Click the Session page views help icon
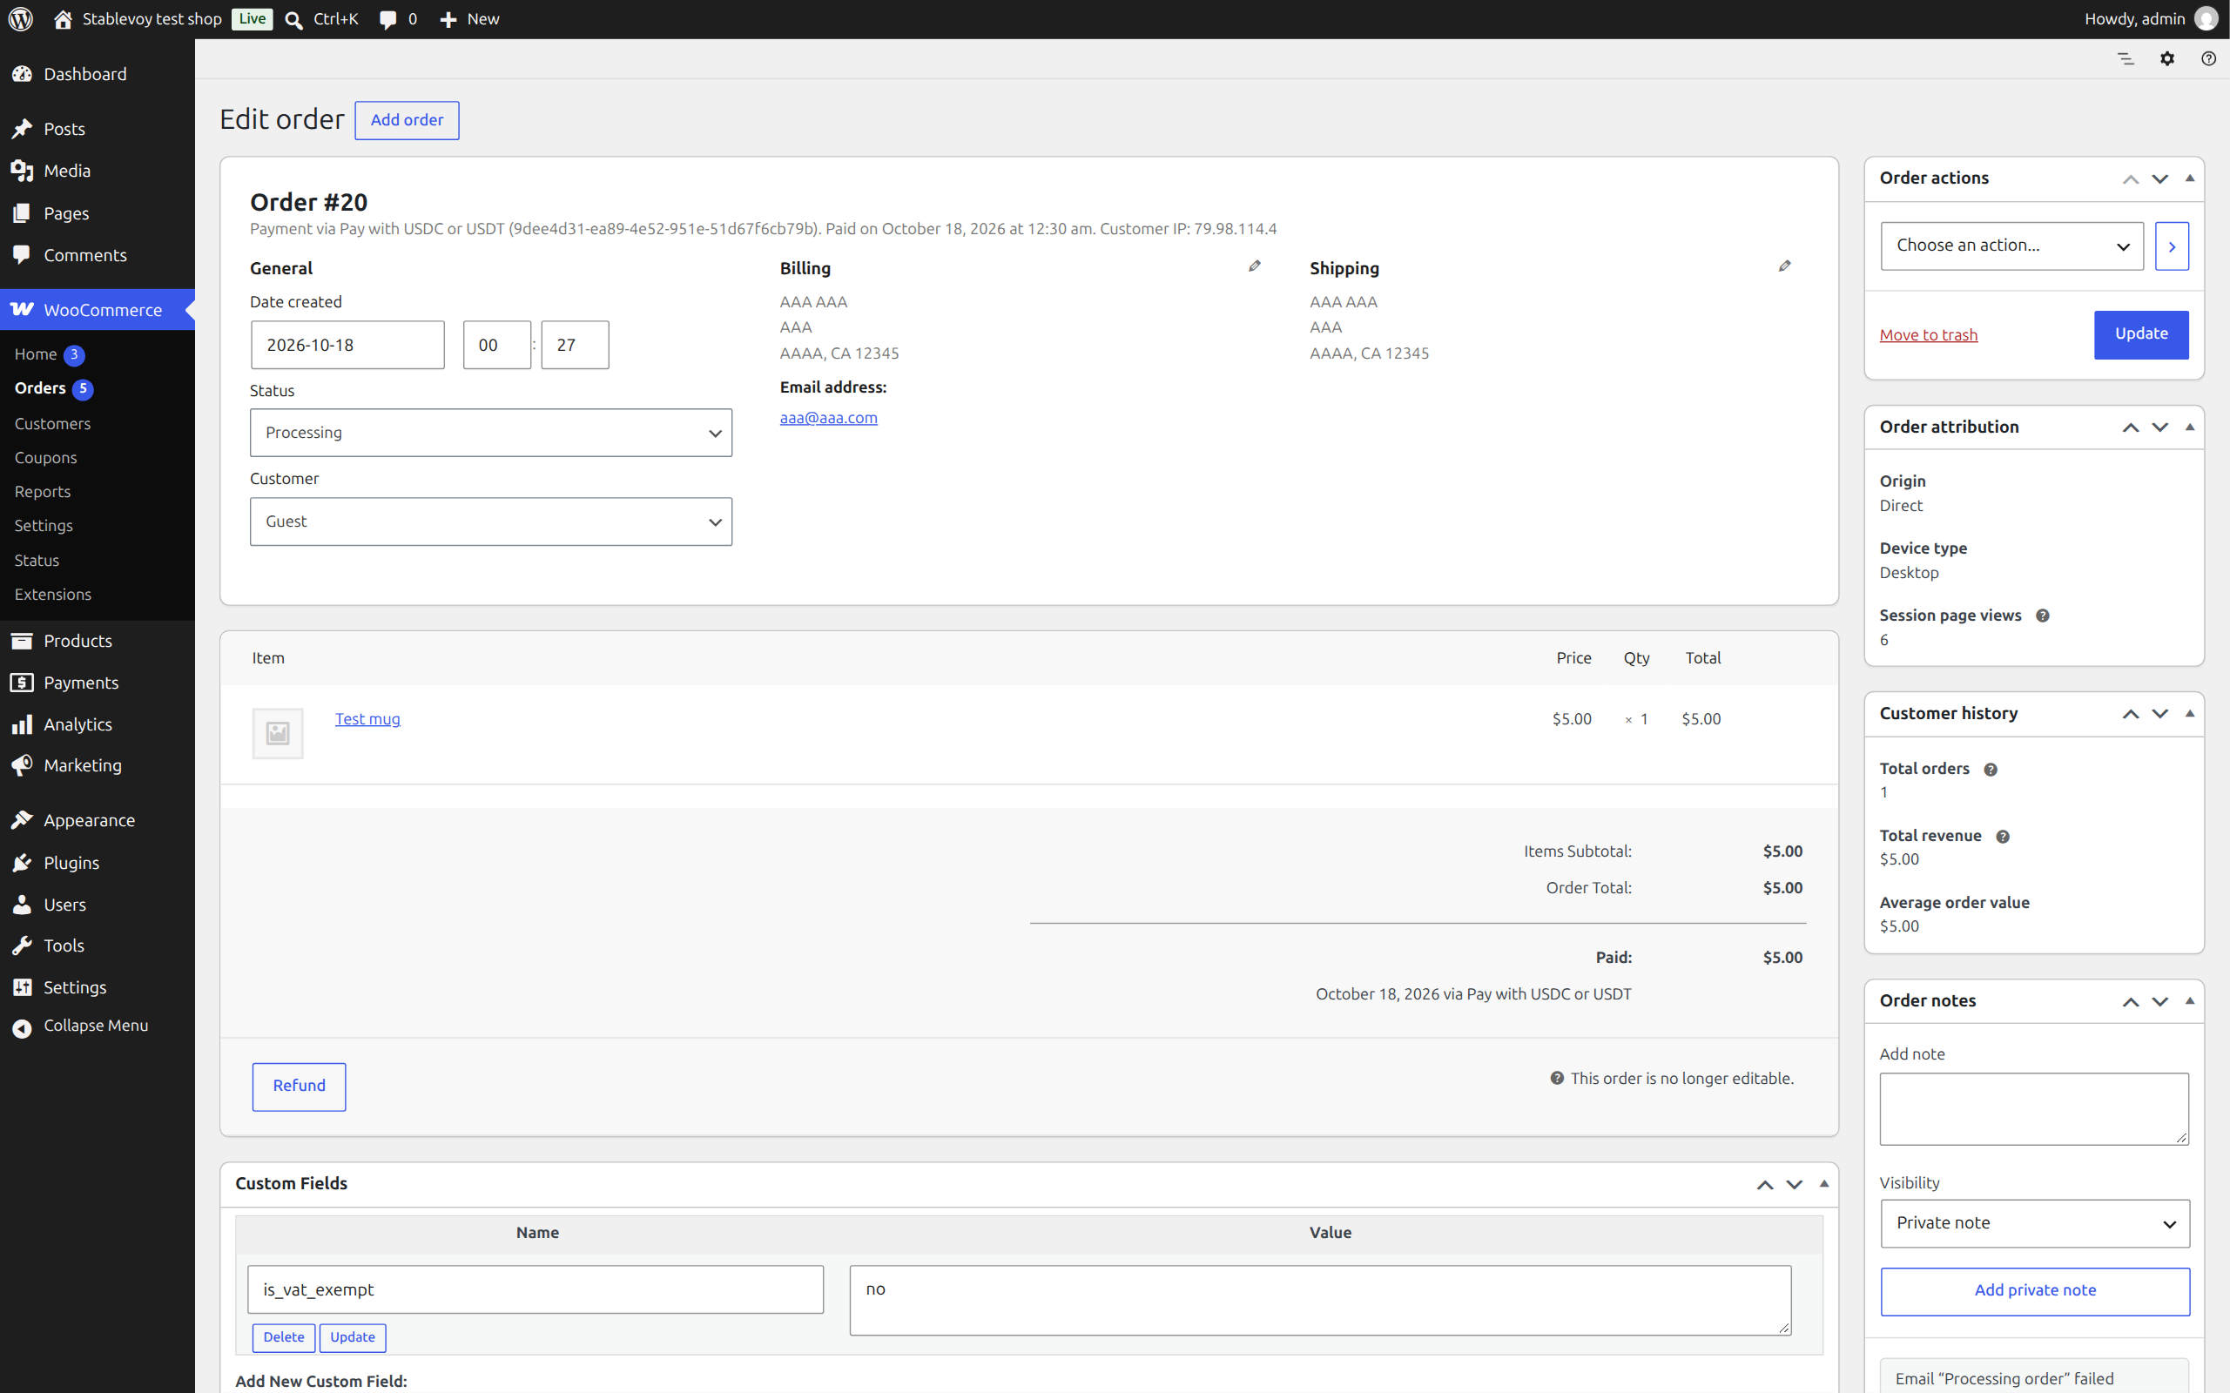The image size is (2230, 1393). [x=2042, y=616]
